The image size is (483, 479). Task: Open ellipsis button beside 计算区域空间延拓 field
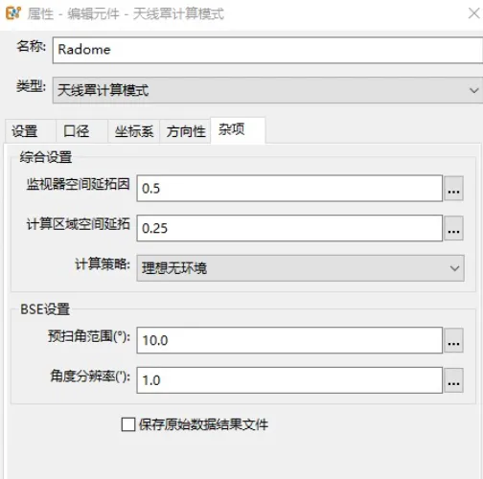pos(453,228)
